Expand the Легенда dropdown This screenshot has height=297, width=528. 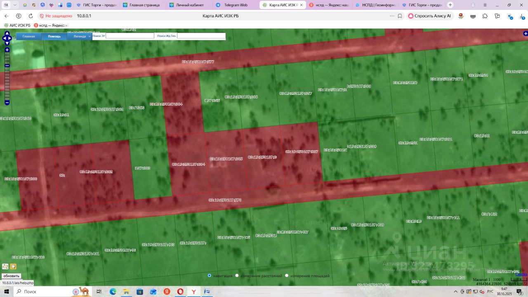click(x=80, y=36)
